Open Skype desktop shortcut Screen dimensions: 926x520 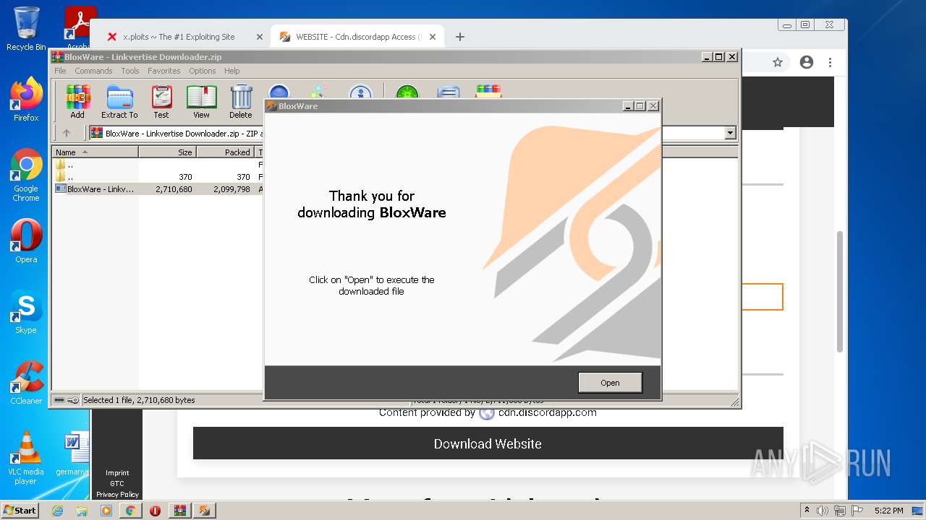point(26,312)
